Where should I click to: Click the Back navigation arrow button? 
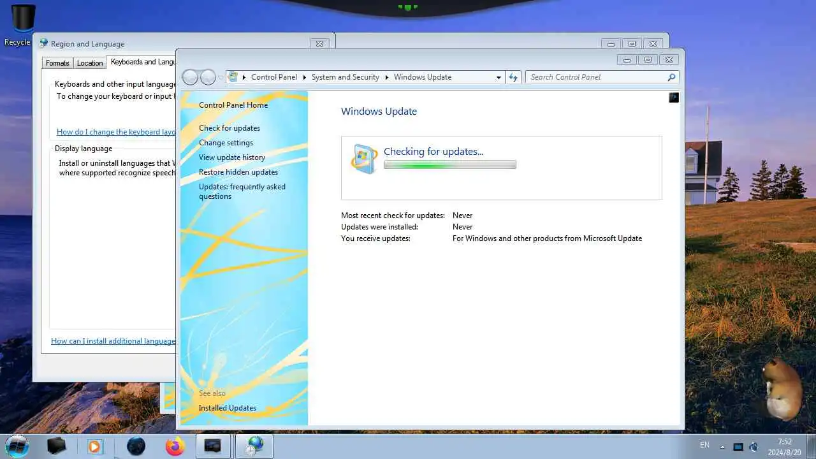click(x=190, y=77)
